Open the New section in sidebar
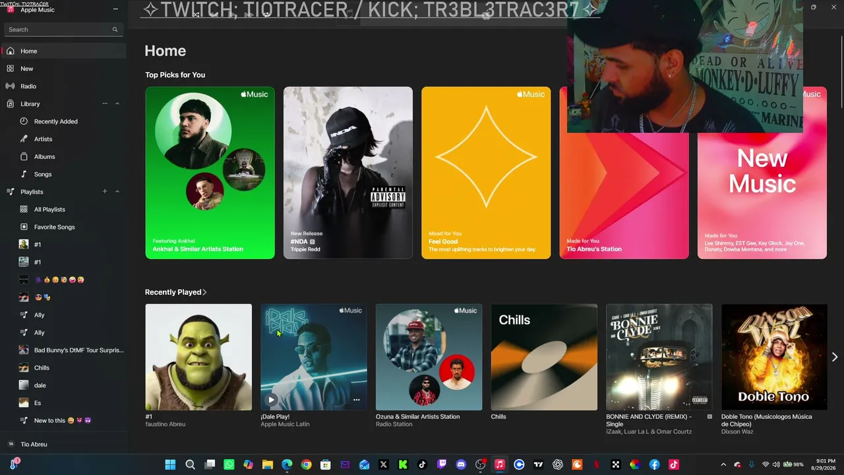 tap(63, 69)
